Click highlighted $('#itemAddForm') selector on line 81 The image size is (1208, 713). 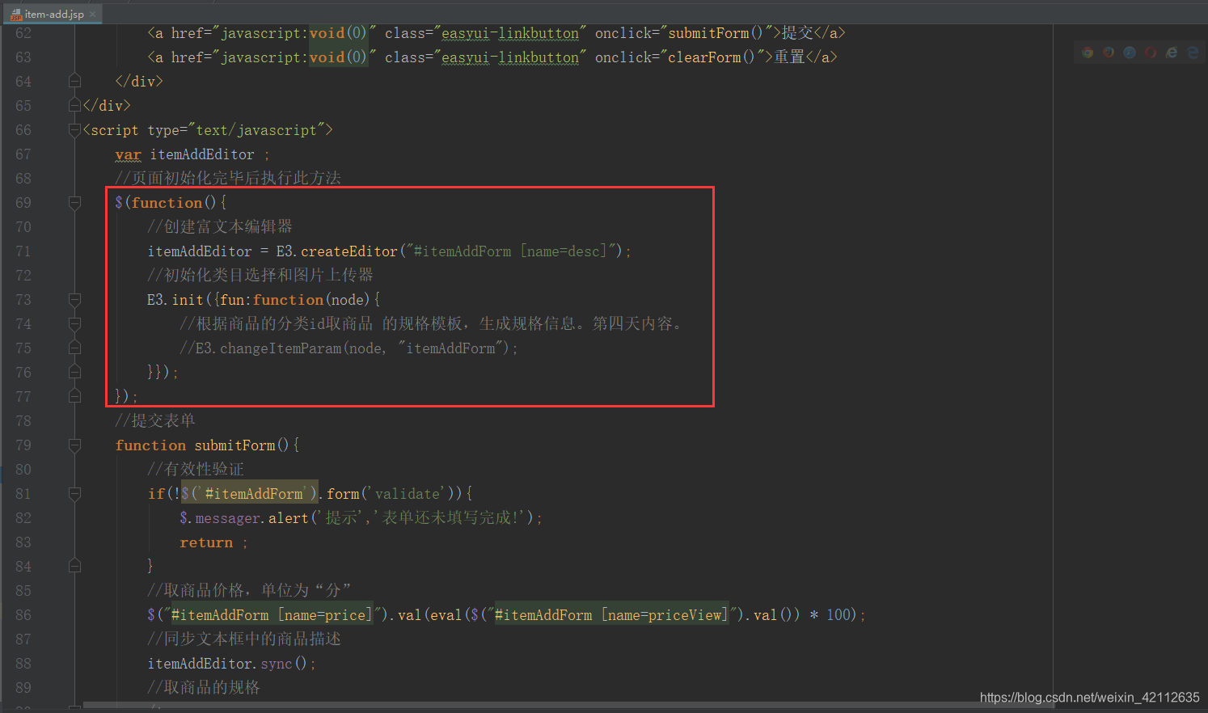250,494
